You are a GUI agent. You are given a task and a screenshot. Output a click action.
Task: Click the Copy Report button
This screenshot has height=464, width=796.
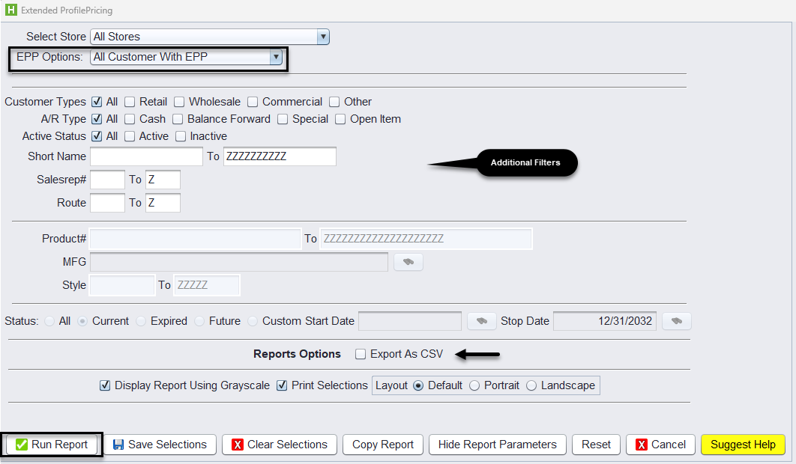point(382,444)
